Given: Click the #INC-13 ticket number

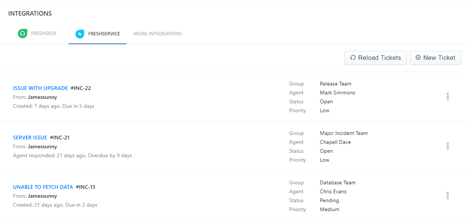Looking at the screenshot, I should [86, 187].
